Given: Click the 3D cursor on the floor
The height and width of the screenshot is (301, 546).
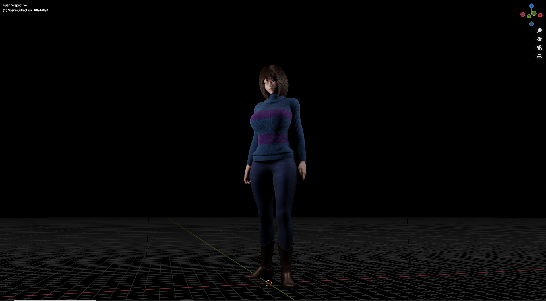Looking at the screenshot, I should pyautogui.click(x=268, y=283).
